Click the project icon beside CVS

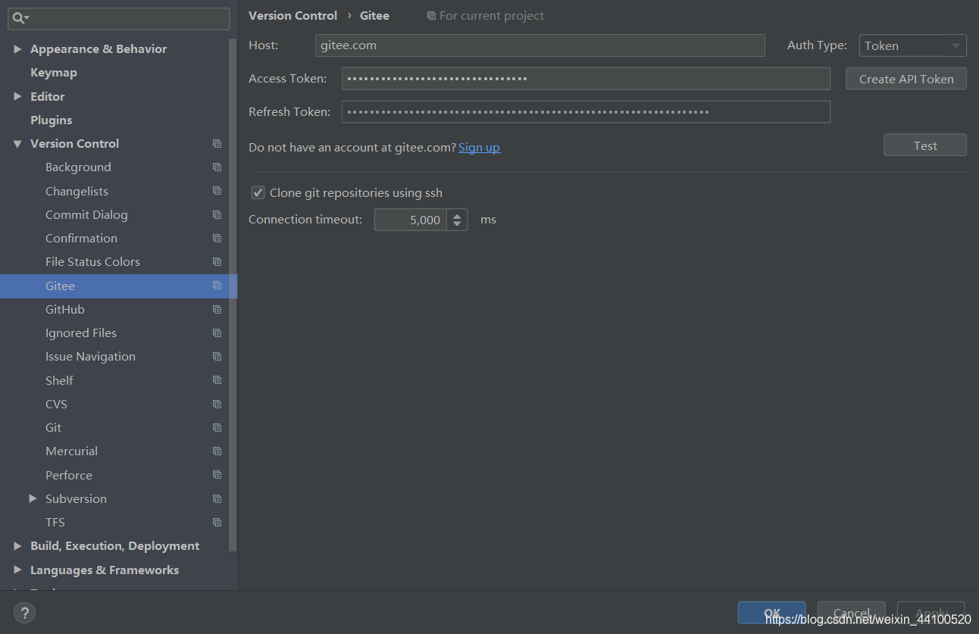click(217, 404)
